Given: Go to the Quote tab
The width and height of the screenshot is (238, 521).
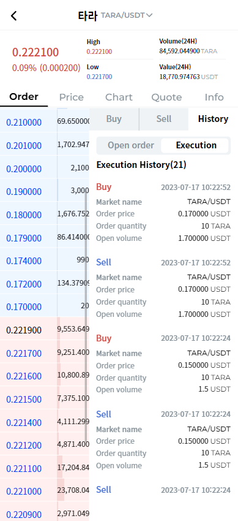Looking at the screenshot, I should (166, 97).
